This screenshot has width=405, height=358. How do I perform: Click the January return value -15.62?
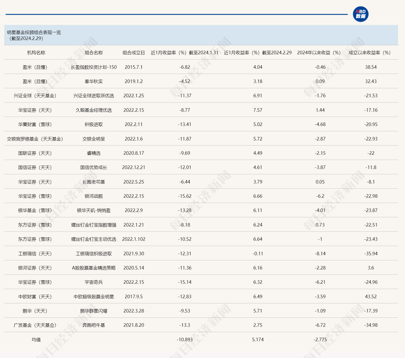[x=184, y=196]
